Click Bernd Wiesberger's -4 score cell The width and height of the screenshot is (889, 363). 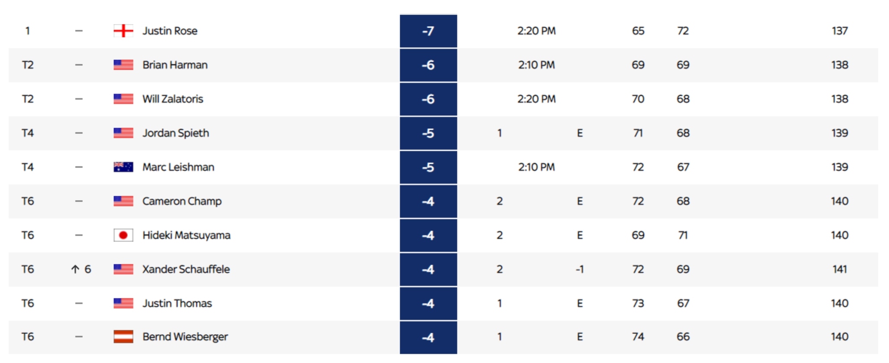428,337
